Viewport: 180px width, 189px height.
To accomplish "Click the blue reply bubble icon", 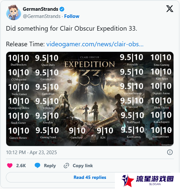I will [37, 166].
